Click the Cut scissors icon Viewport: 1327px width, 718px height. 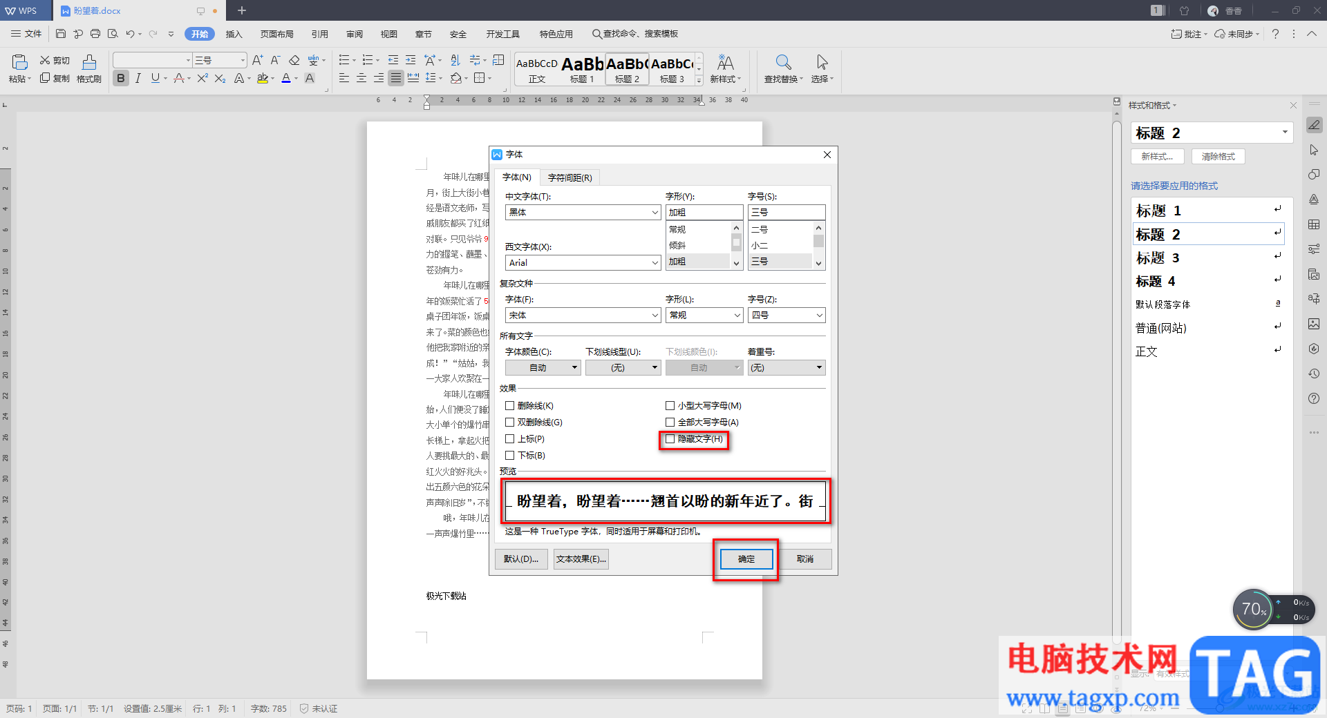coord(45,60)
